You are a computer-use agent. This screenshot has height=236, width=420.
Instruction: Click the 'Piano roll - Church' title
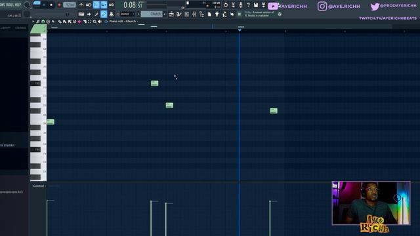click(x=123, y=22)
